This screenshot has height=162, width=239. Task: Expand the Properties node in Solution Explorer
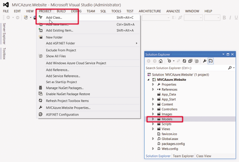coord(153,84)
